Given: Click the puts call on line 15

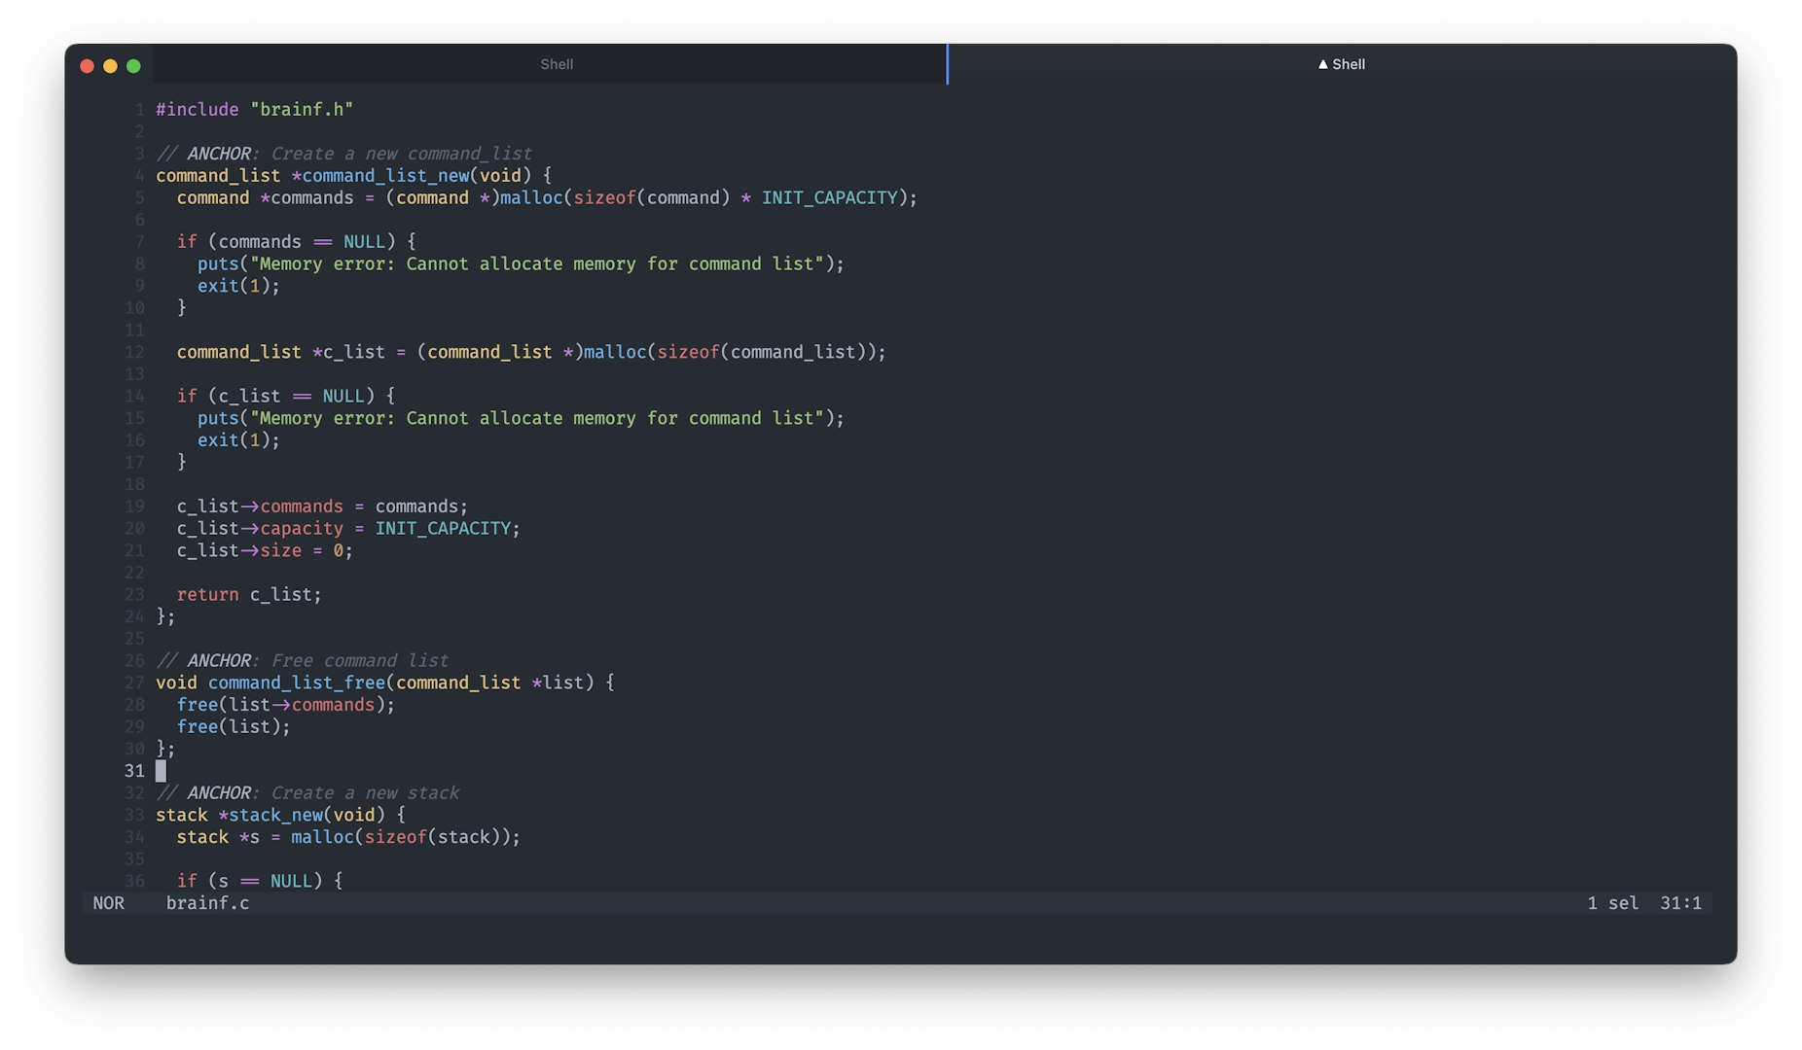Looking at the screenshot, I should pos(521,418).
